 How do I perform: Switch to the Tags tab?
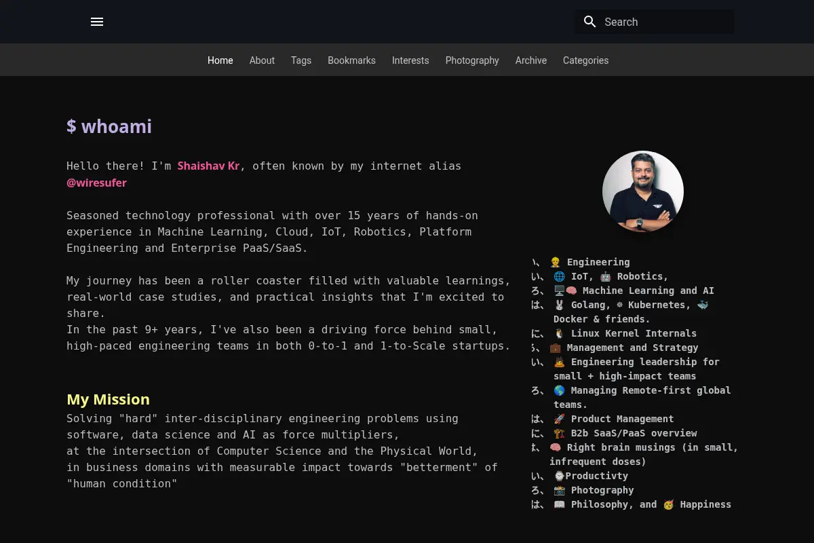(301, 60)
